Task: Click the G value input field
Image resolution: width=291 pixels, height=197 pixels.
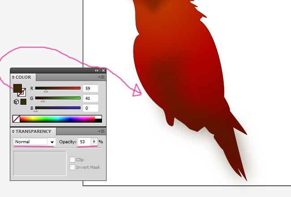Action: 90,98
